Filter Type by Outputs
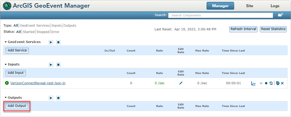 pos(70,25)
